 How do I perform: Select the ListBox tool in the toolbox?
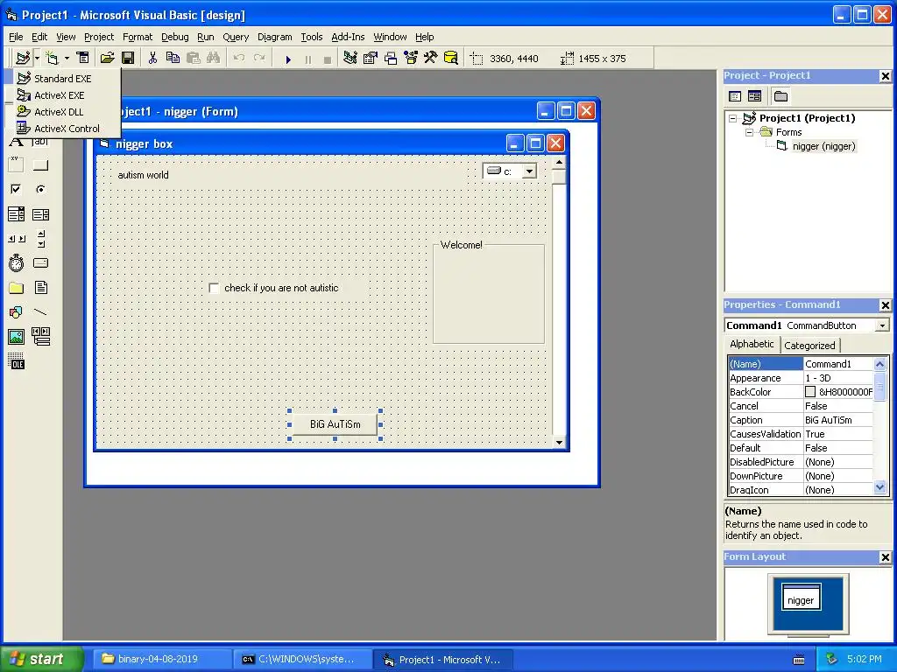[x=40, y=214]
